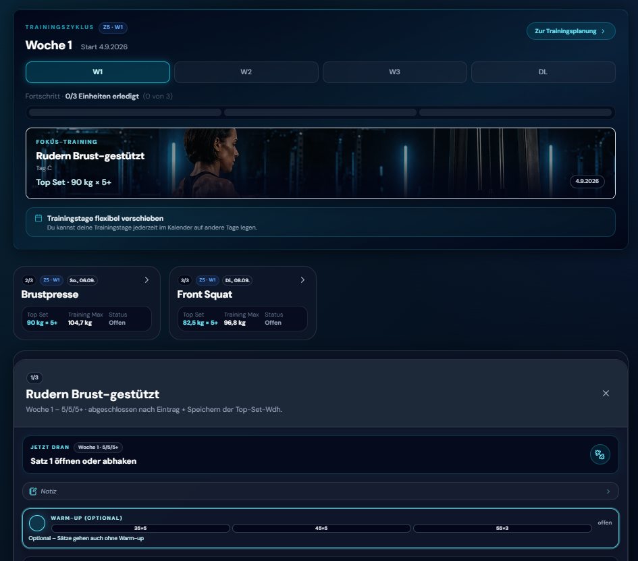The width and height of the screenshot is (638, 561).
Task: Click the 96,8 kg training max value
Action: [x=235, y=323]
